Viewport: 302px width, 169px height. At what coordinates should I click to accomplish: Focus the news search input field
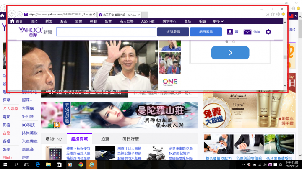coord(106,32)
